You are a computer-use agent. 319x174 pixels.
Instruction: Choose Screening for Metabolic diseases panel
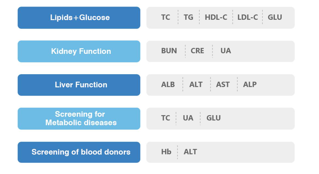[x=79, y=118]
